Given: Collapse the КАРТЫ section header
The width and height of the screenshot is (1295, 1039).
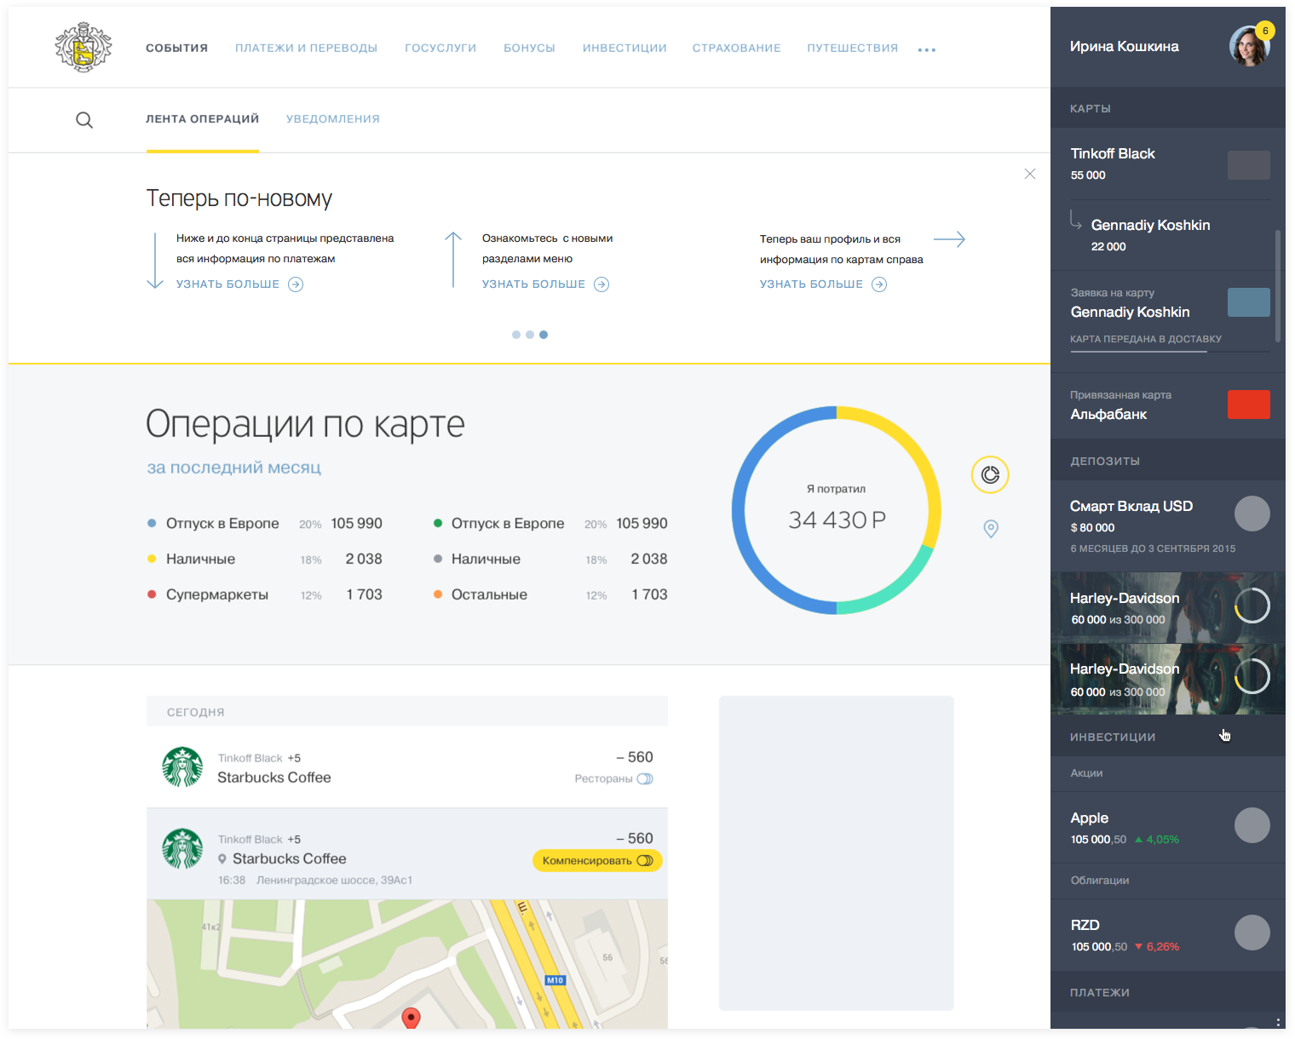Looking at the screenshot, I should (1168, 108).
